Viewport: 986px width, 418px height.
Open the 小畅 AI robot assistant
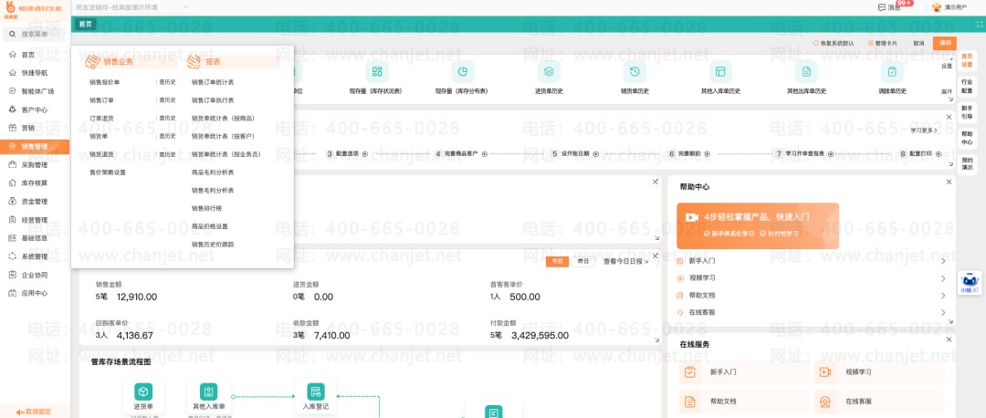coord(970,284)
